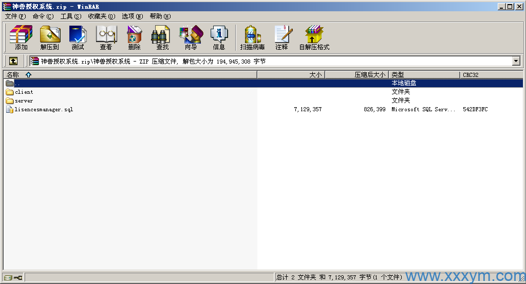The image size is (526, 284).
Task: Go up one folder level button
Action: [13, 61]
